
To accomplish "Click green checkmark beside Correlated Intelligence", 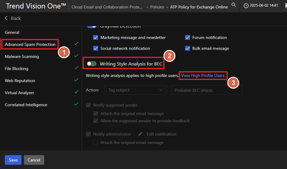I will coord(76,104).
